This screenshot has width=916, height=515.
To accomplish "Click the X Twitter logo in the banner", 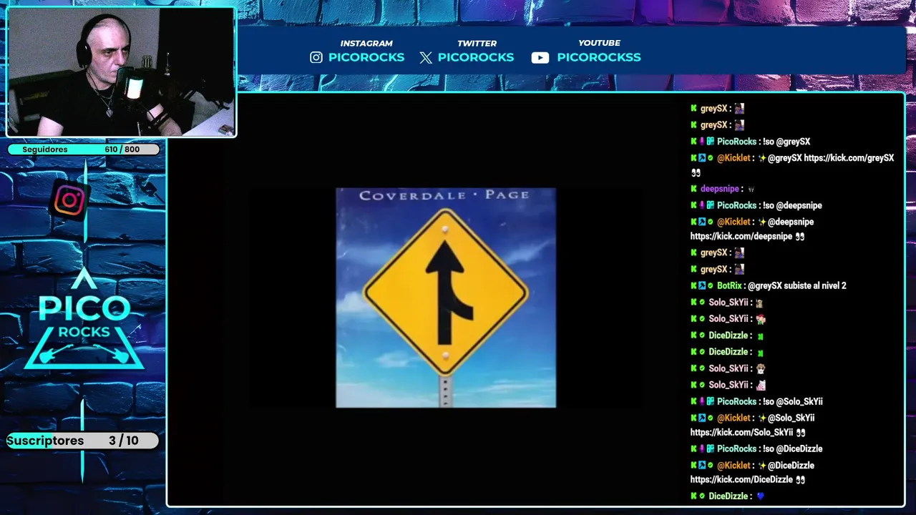I will 426,58.
